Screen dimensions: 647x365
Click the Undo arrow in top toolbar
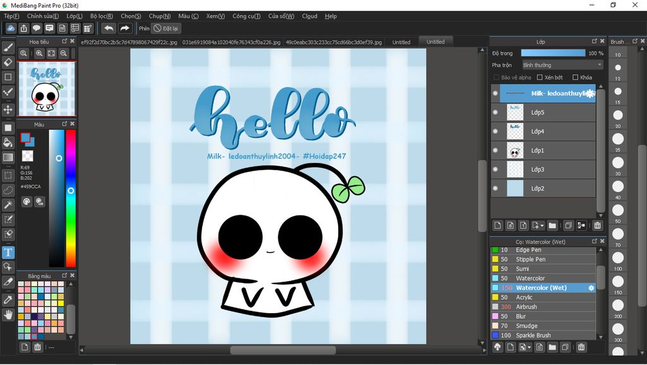[x=109, y=28]
